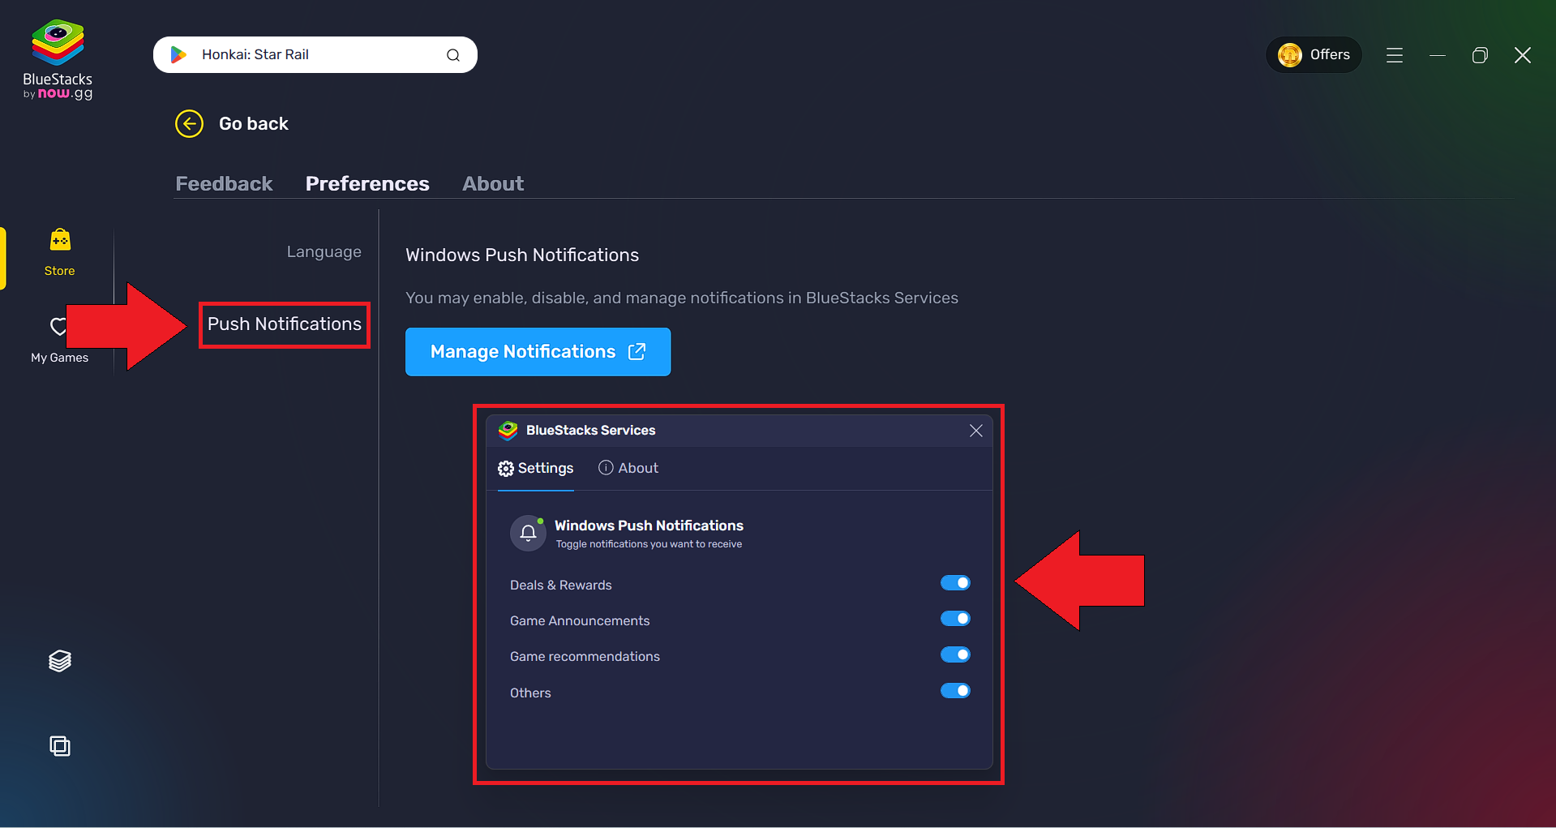Click the stacked layers icon in the sidebar
The image size is (1556, 828).
[59, 660]
